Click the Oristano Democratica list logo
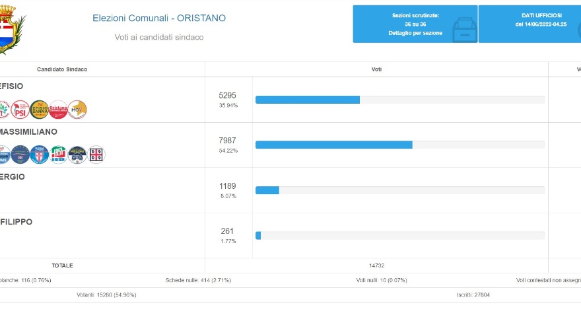Viewport: 581px width, 317px height. coord(59,110)
